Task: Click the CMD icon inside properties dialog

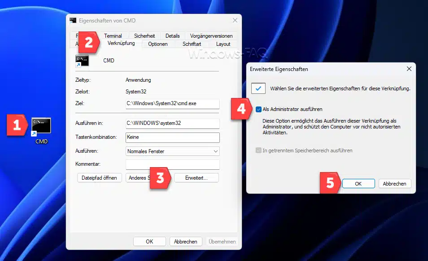Action: click(x=82, y=61)
